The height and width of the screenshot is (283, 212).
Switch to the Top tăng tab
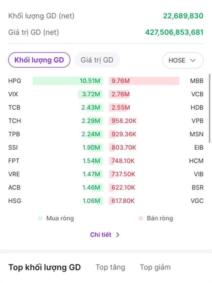[110, 267]
